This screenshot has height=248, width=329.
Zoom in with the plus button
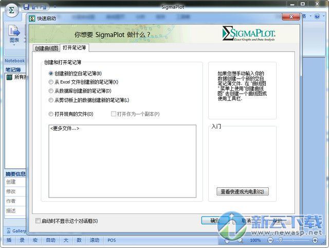[315, 240]
